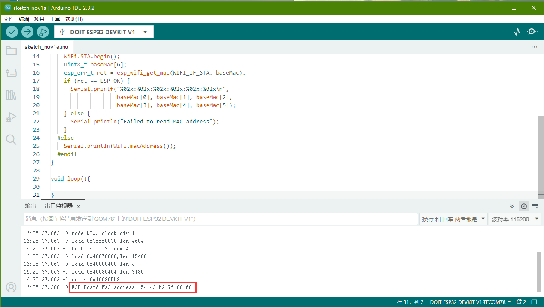Toggle serial monitor timestamp clock
544x307 pixels.
click(x=524, y=206)
